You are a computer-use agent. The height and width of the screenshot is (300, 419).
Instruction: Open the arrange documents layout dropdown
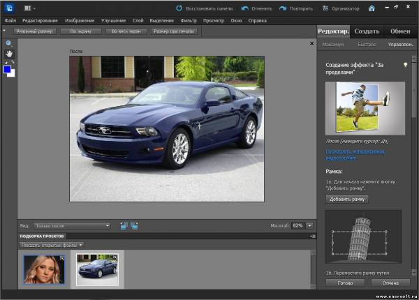click(x=30, y=8)
